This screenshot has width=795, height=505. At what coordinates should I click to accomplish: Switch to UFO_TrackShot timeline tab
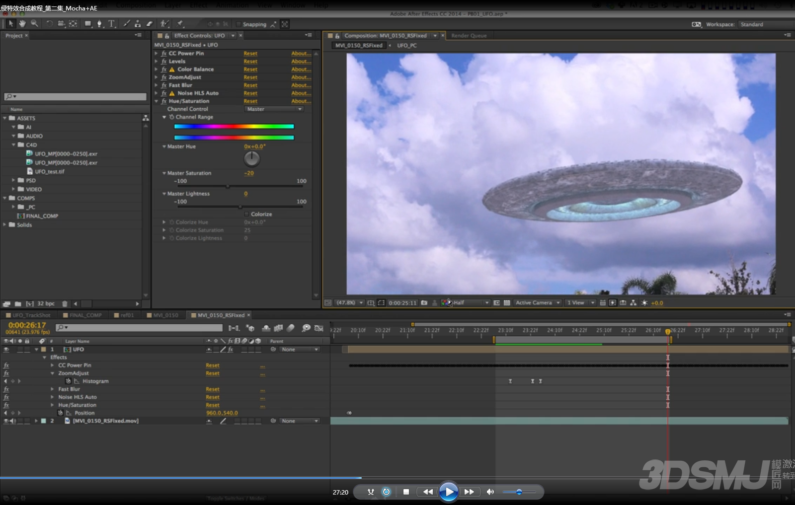pos(28,315)
